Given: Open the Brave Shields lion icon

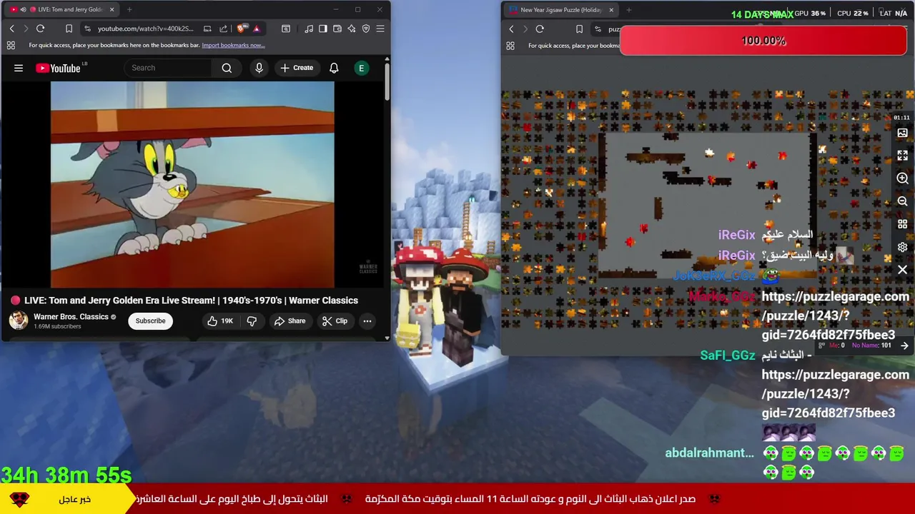Looking at the screenshot, I should [x=241, y=29].
